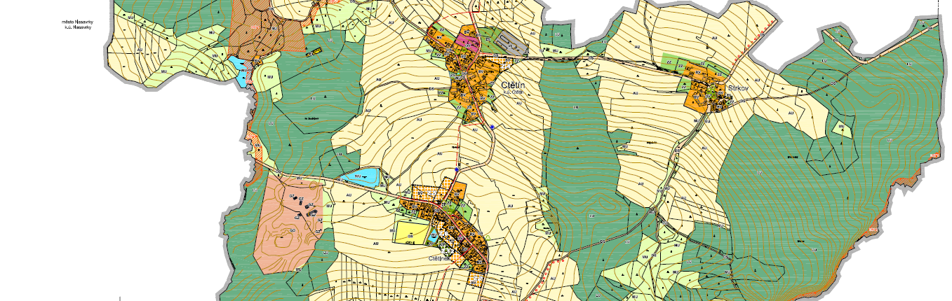Select the brown hatched area at top
952x301 pixels.
[x=268, y=28]
